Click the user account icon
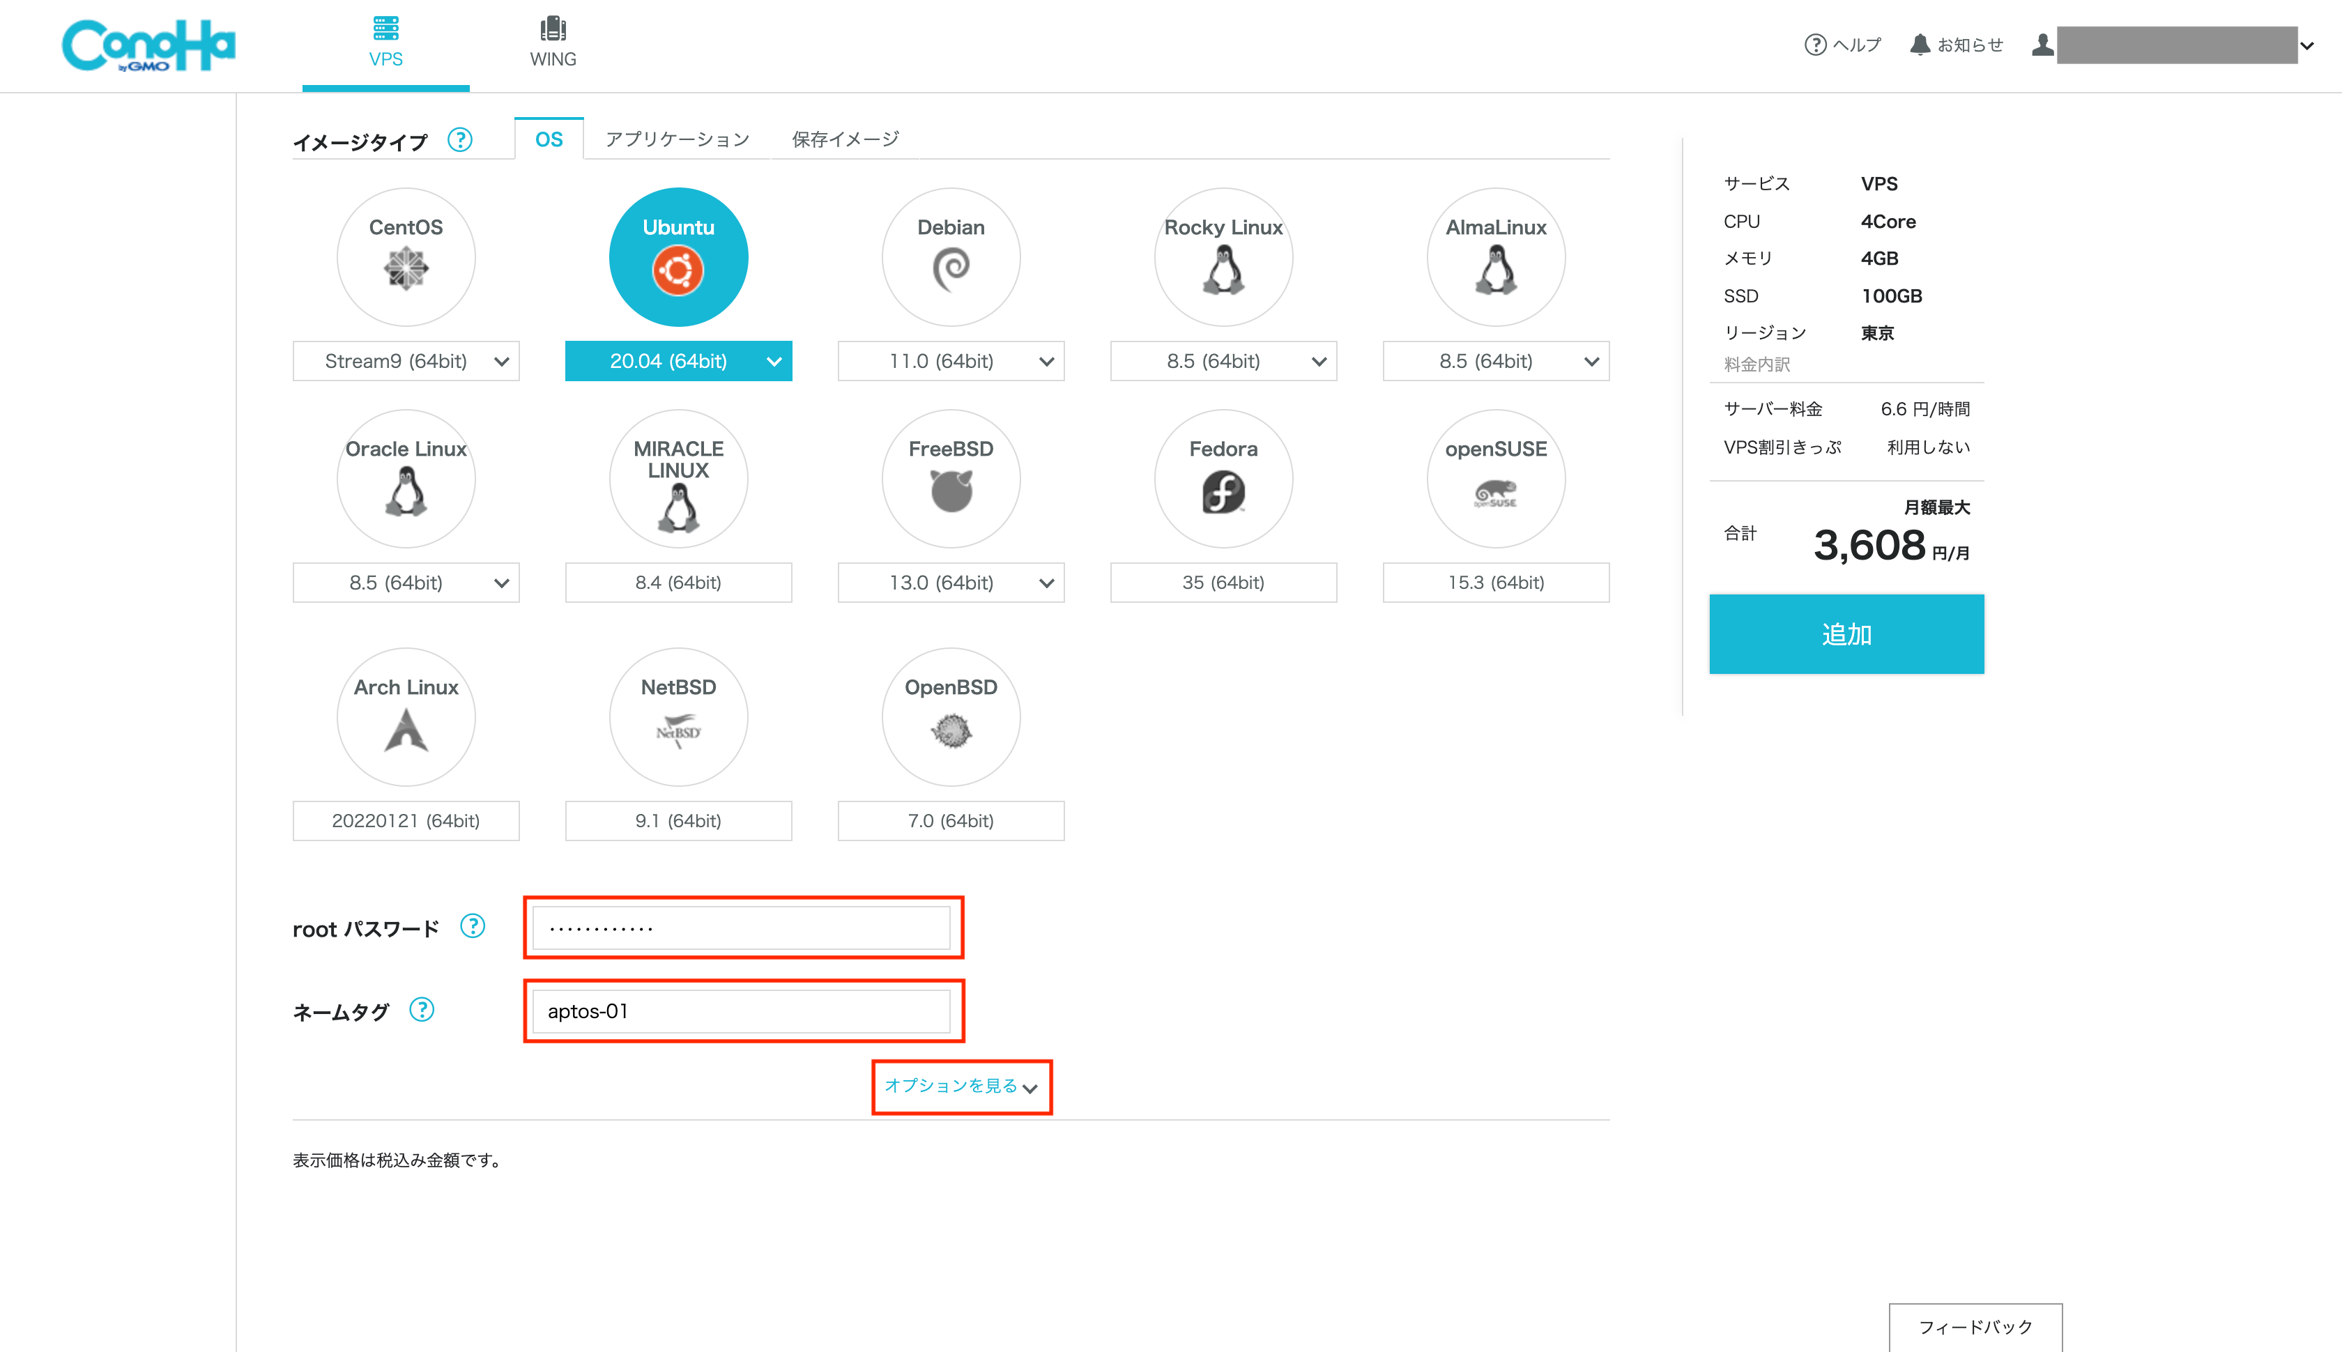Viewport: 2342px width, 1352px height. 2042,45
